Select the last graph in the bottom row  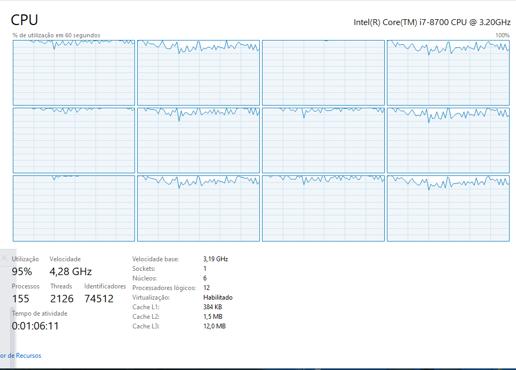tap(448, 208)
